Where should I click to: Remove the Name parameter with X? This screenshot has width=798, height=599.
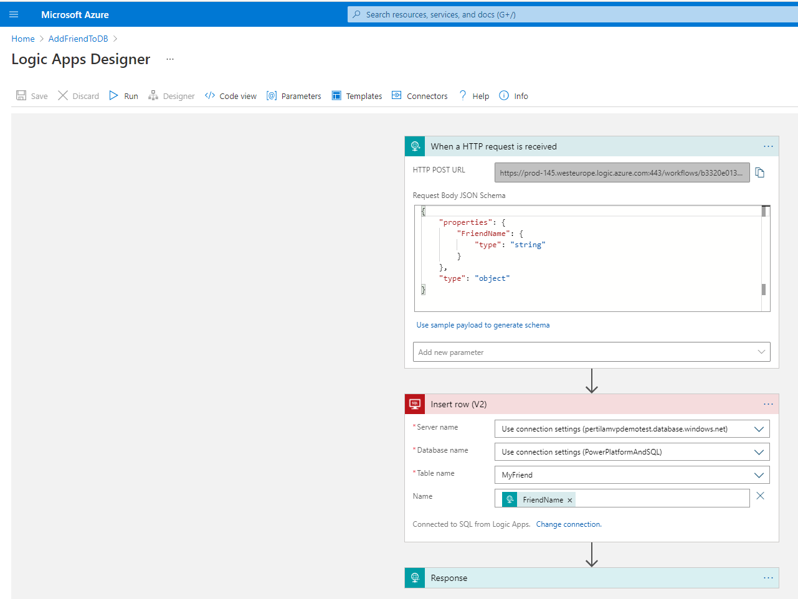tap(760, 496)
